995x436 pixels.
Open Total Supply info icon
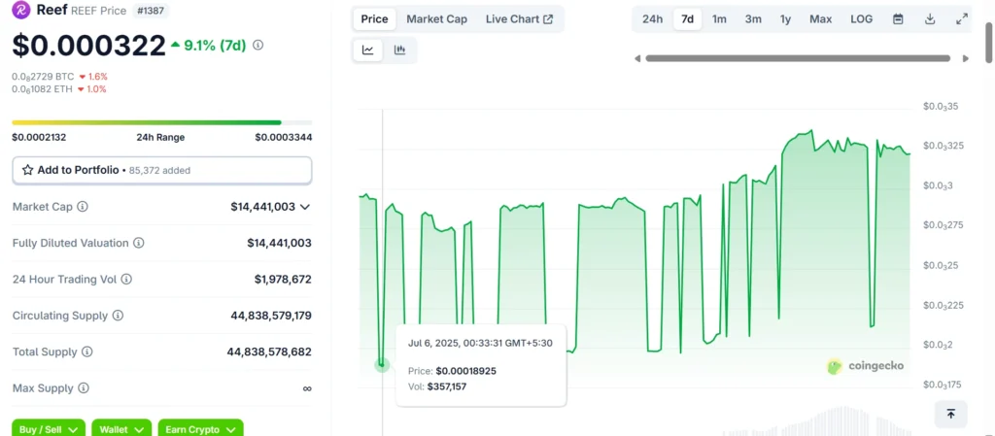87,352
